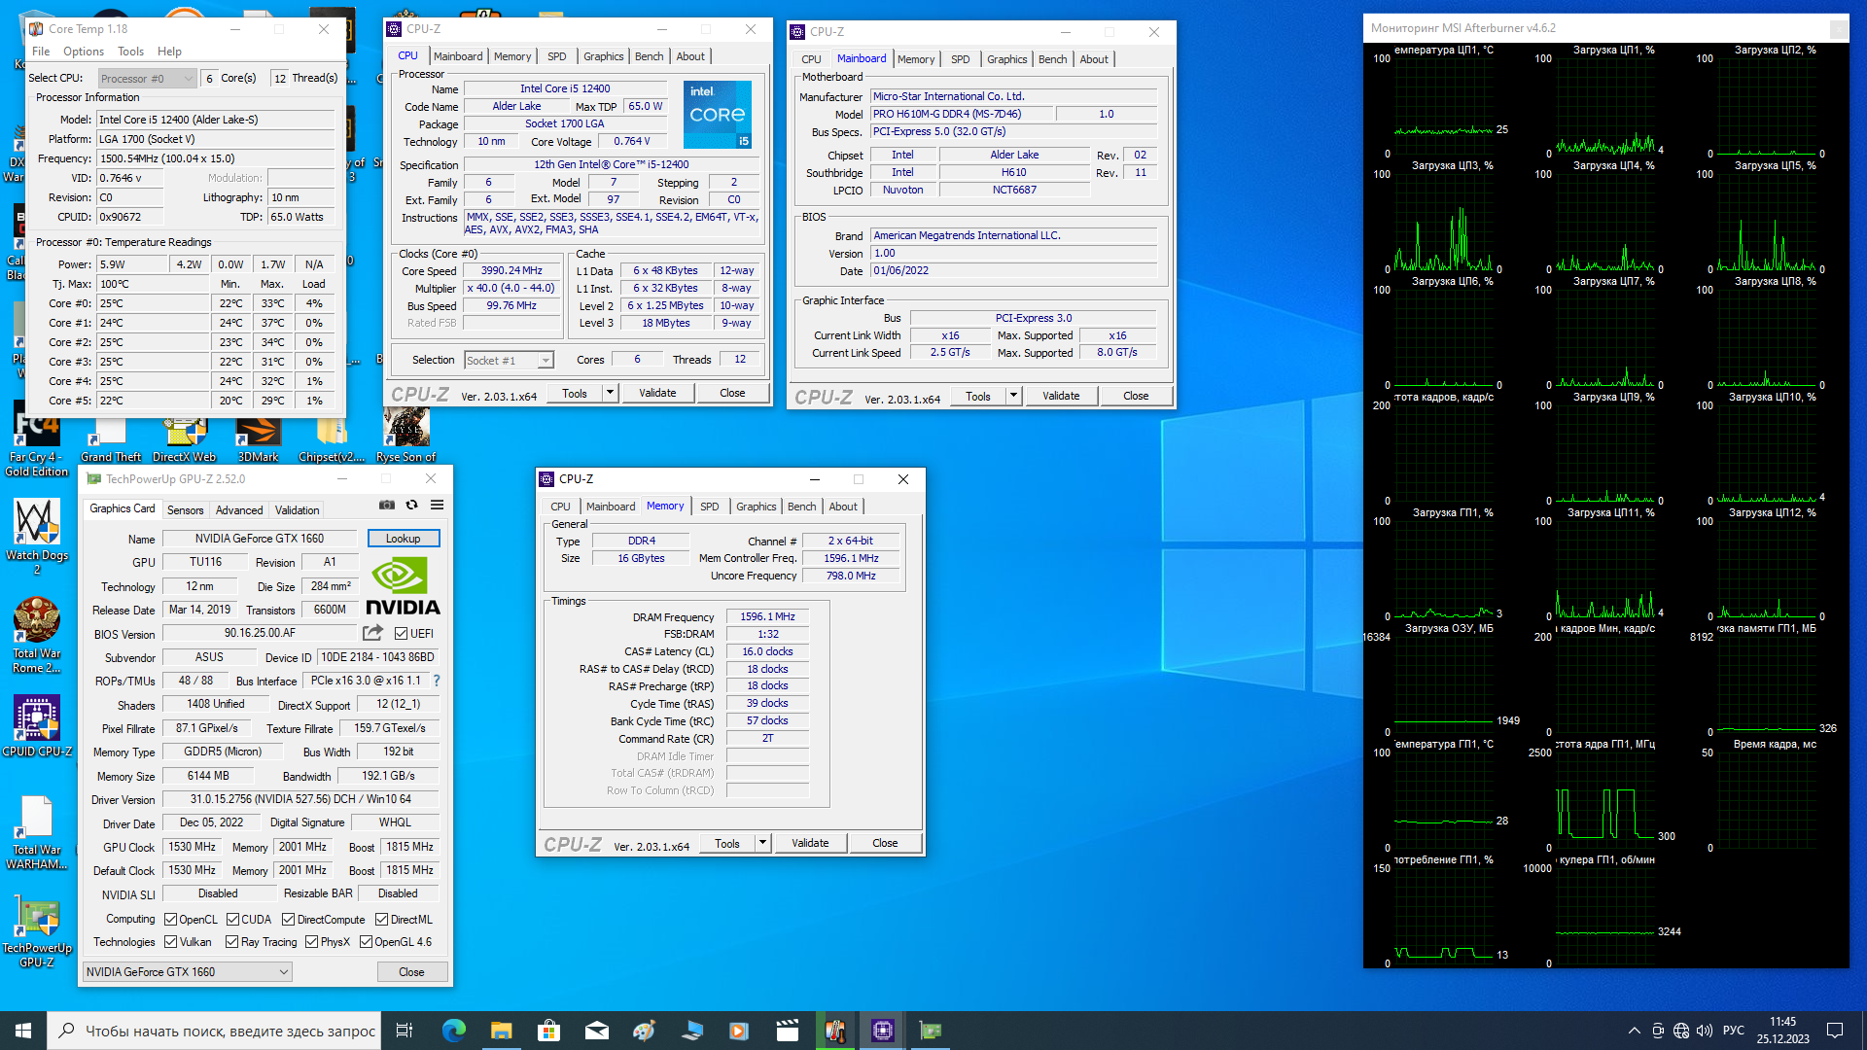This screenshot has width=1867, height=1050.
Task: Click Validate in the Memory CPU-Z window
Action: coord(810,843)
